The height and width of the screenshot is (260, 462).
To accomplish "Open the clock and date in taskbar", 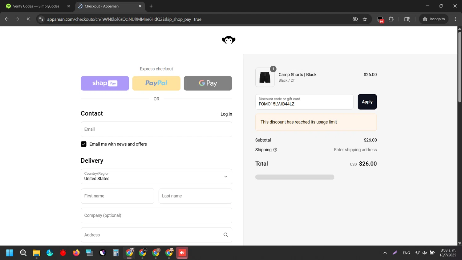I will coord(448,253).
